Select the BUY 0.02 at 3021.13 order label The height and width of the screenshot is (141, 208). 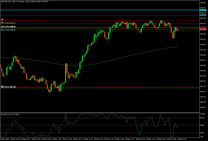(8, 23)
